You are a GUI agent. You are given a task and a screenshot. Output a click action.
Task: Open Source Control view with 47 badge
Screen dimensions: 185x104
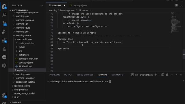coord(4,23)
